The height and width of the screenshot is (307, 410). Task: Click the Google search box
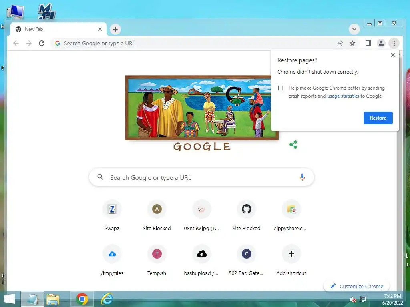point(201,177)
